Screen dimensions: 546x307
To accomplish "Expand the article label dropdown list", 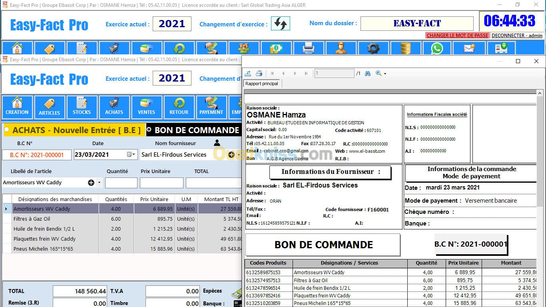I will pos(99,183).
